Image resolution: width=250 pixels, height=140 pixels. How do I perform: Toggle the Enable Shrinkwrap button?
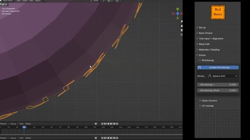coord(218,67)
